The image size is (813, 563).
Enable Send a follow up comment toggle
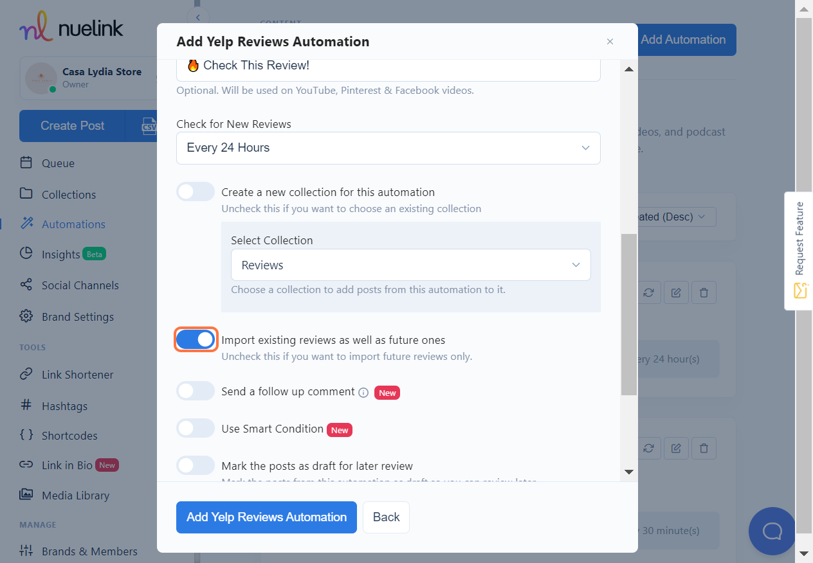[x=196, y=391]
